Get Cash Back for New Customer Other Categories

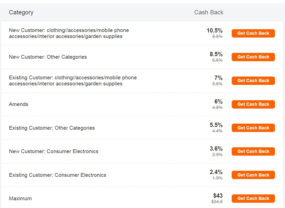pyautogui.click(x=253, y=57)
